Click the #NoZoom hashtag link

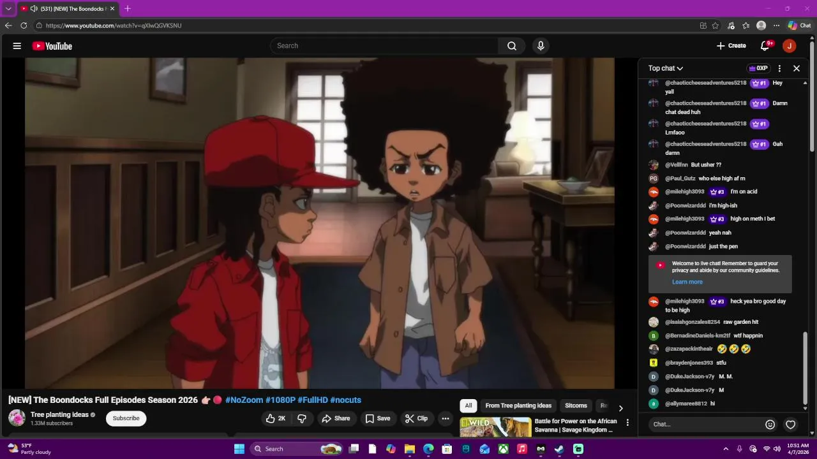(244, 400)
